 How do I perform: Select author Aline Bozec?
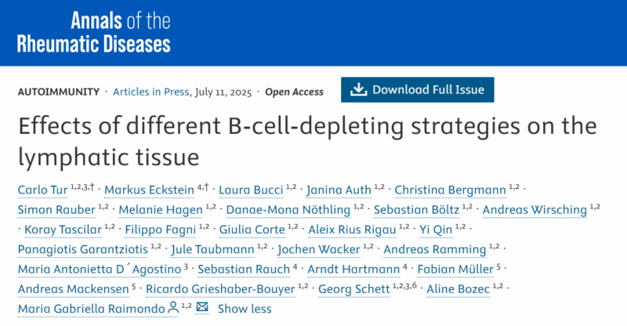(458, 289)
